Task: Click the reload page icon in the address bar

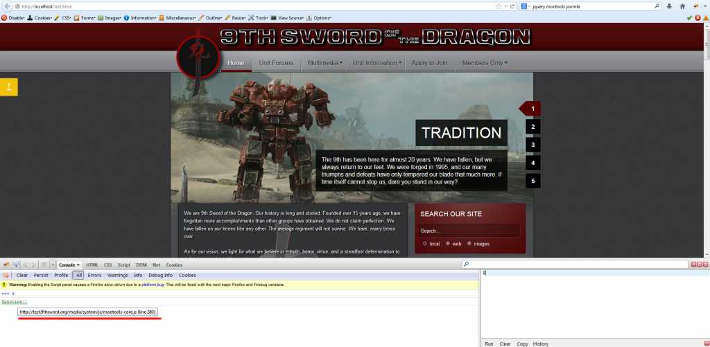Action: [512, 6]
